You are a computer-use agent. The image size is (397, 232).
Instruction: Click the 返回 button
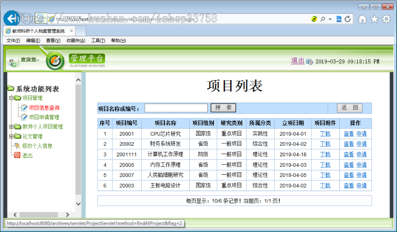pyautogui.click(x=350, y=108)
